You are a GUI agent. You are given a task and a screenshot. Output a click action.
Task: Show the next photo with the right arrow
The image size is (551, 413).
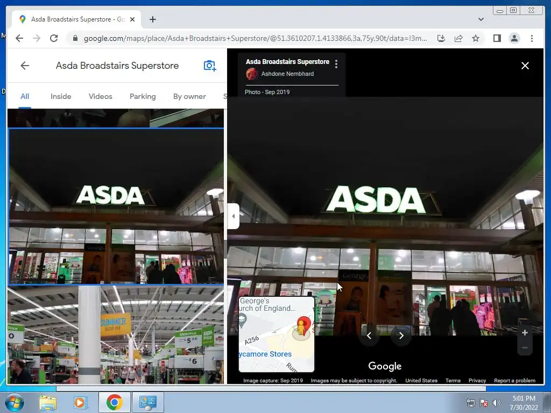click(401, 336)
